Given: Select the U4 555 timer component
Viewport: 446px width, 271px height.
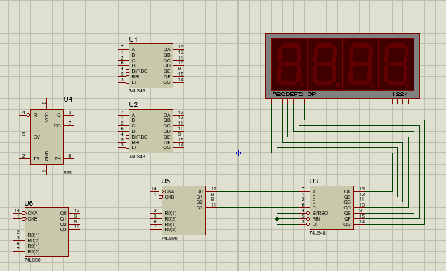Looking at the screenshot, I should (x=47, y=137).
